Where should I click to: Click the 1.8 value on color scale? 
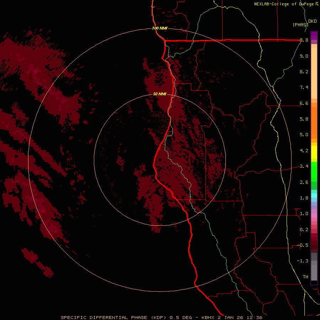[304, 198]
